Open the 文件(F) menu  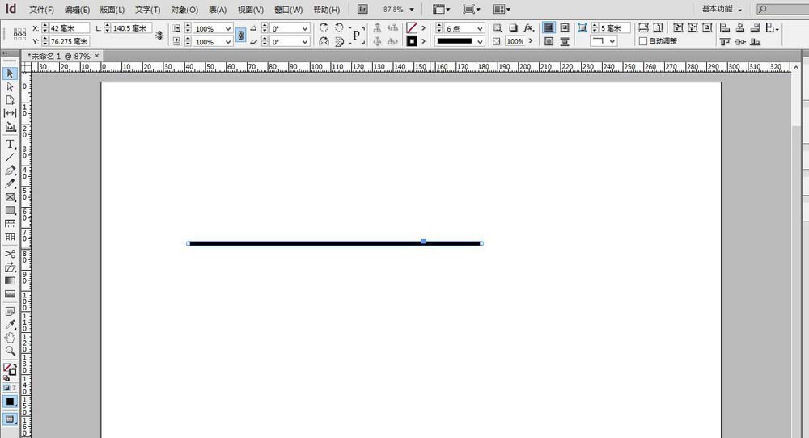(x=41, y=10)
